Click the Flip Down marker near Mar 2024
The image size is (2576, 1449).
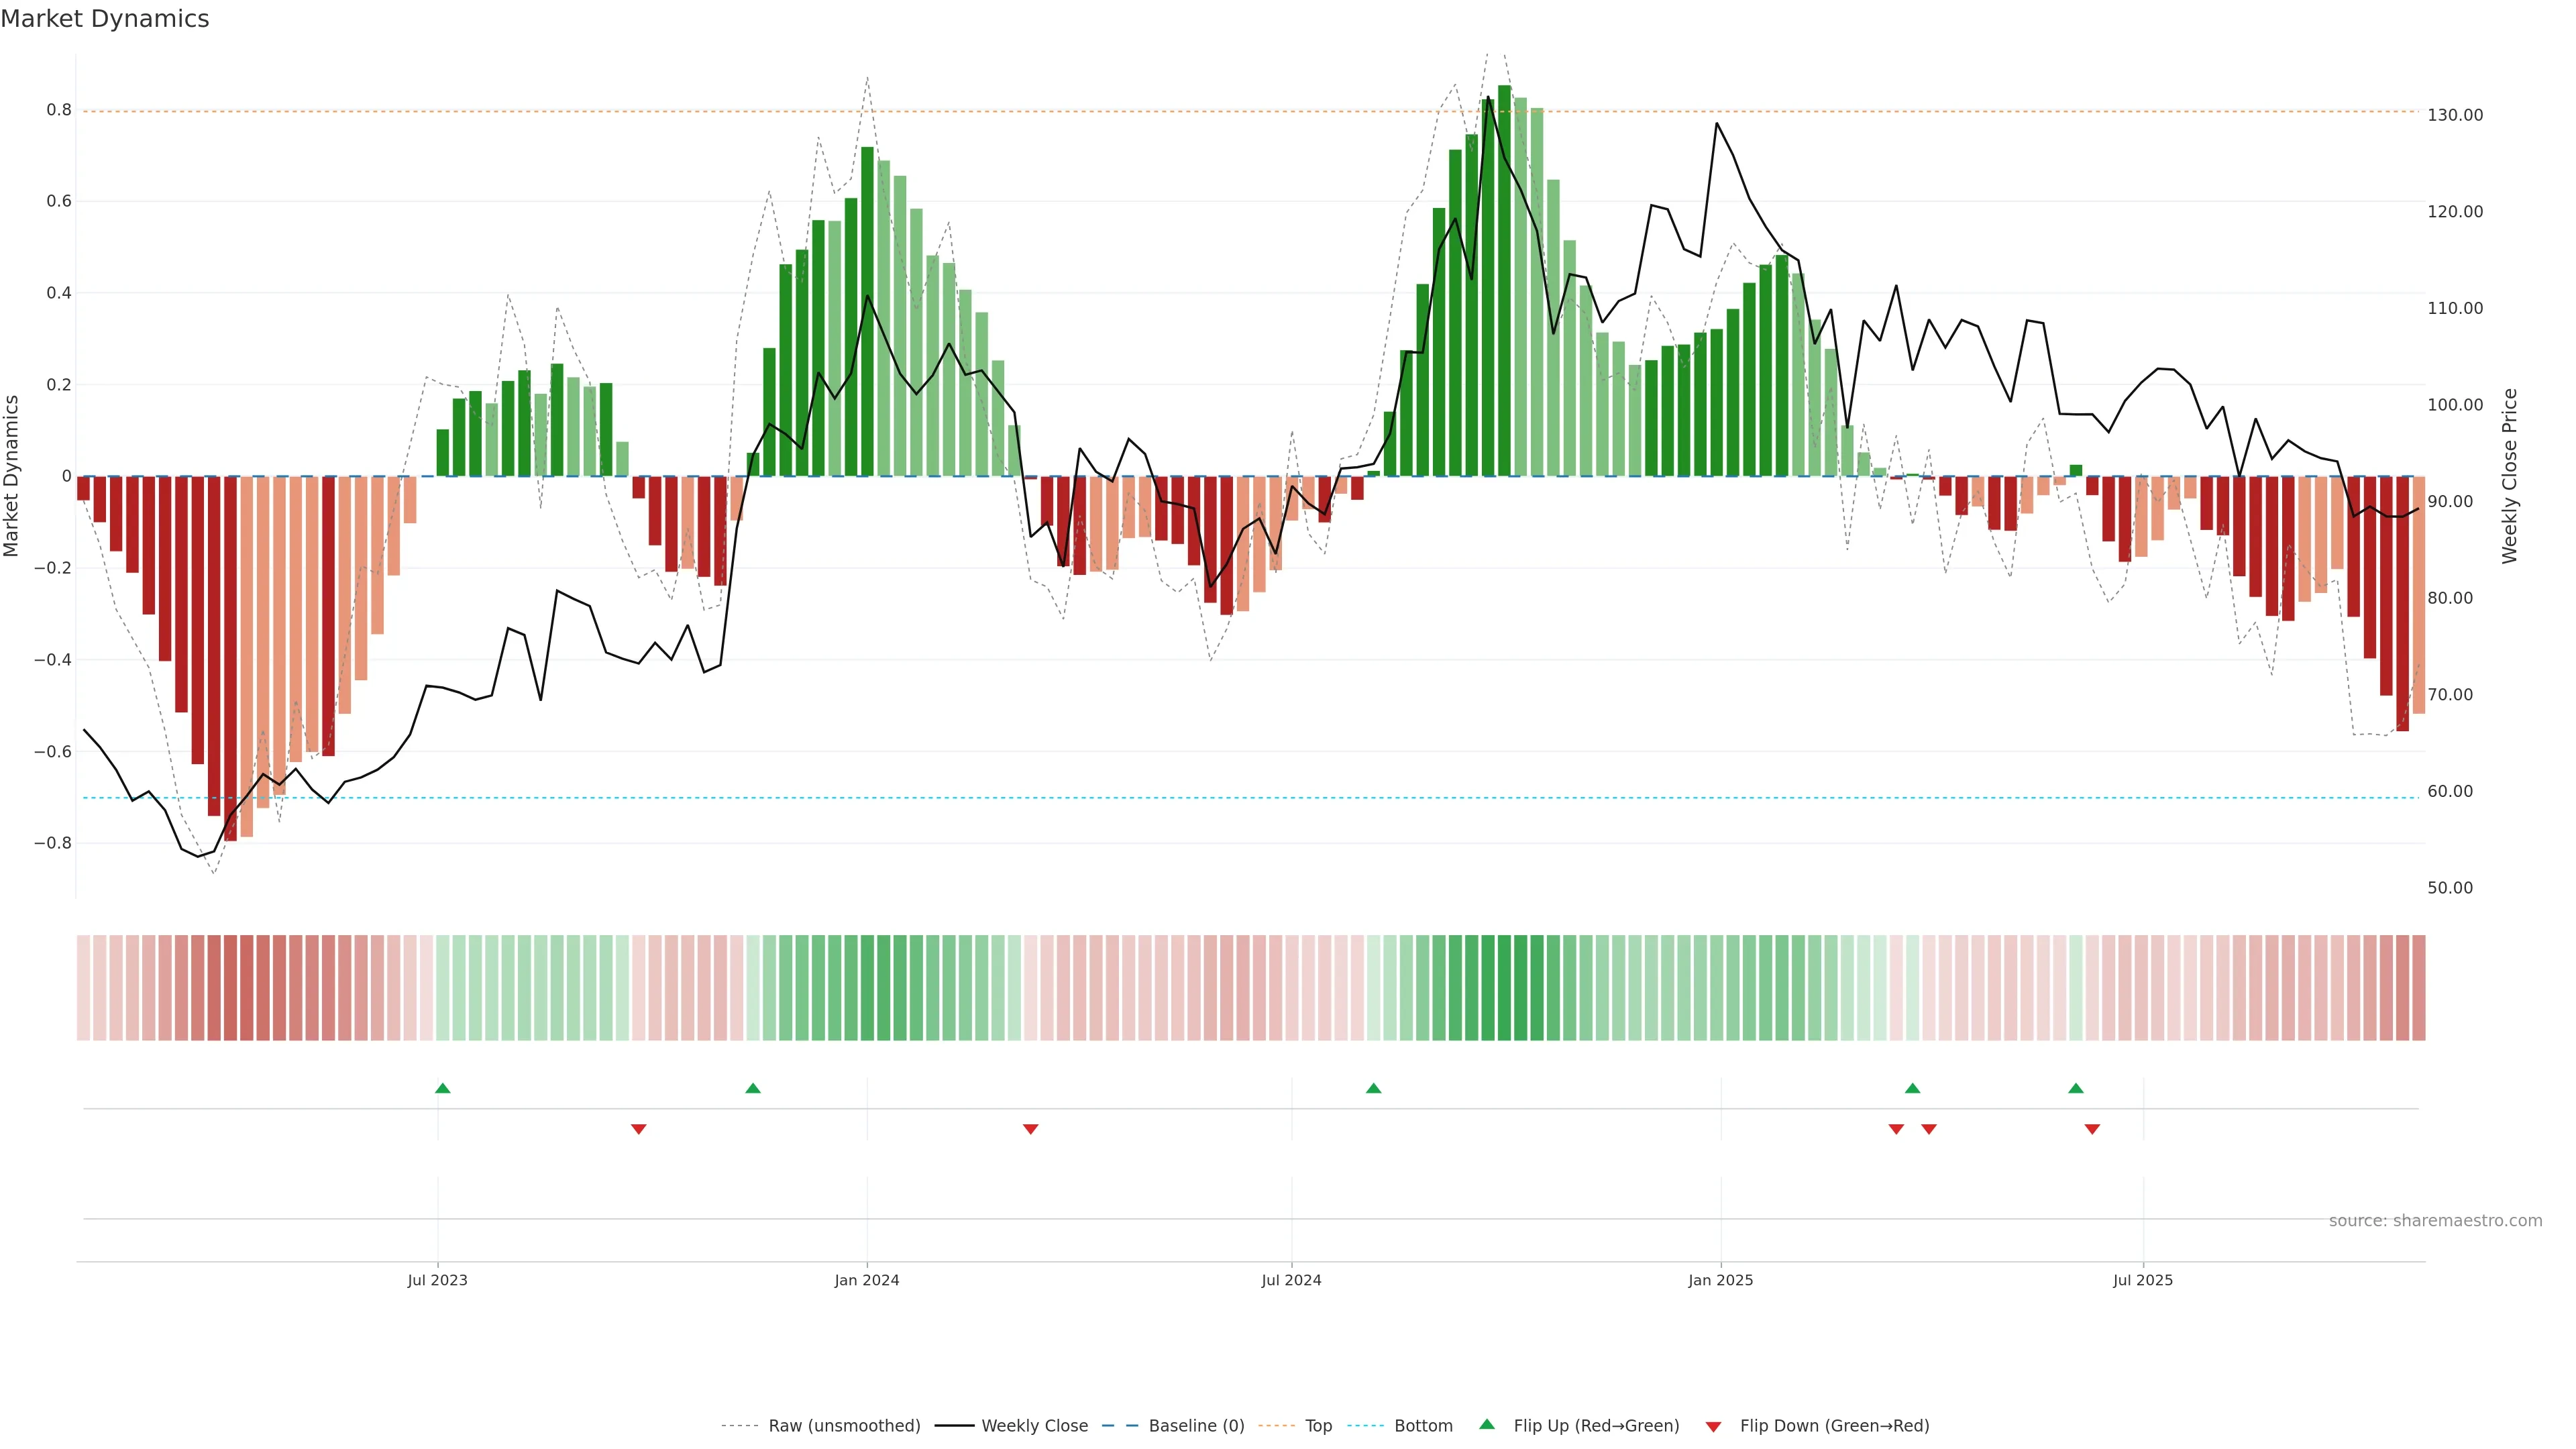pyautogui.click(x=1031, y=1129)
